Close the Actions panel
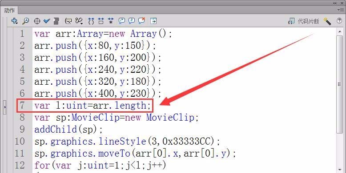 (x=342, y=3)
